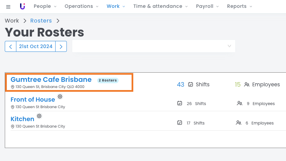Open the Reports menu
The height and width of the screenshot is (161, 286).
(239, 6)
